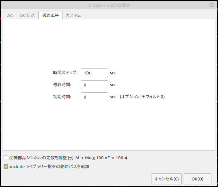Open the DC 伝送 tab

click(27, 15)
